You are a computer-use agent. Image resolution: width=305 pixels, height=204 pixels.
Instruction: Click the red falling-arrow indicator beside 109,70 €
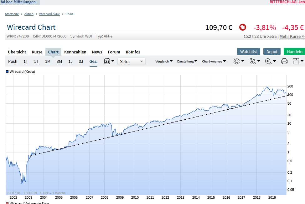243,27
